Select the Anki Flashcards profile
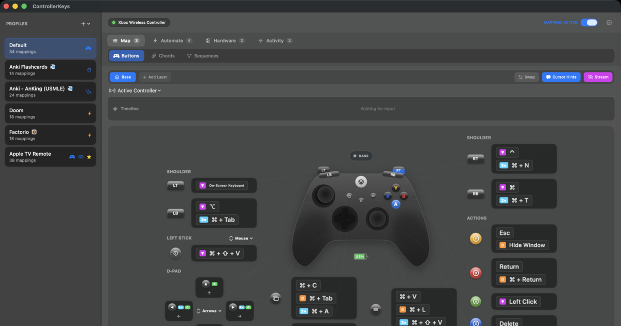 50,70
